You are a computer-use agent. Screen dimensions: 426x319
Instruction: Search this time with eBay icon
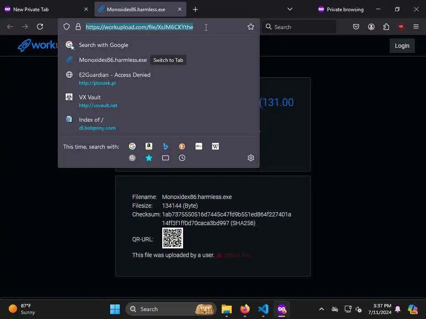(199, 146)
